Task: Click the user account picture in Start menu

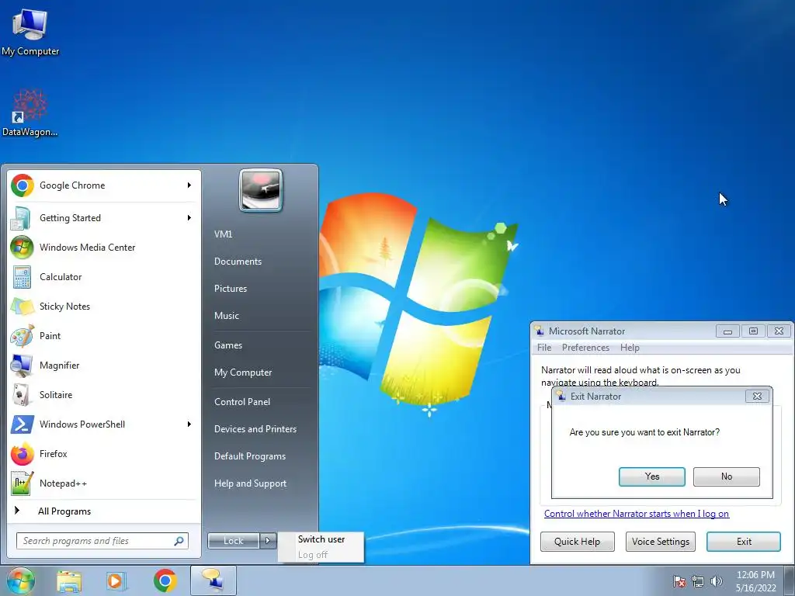Action: 261,190
